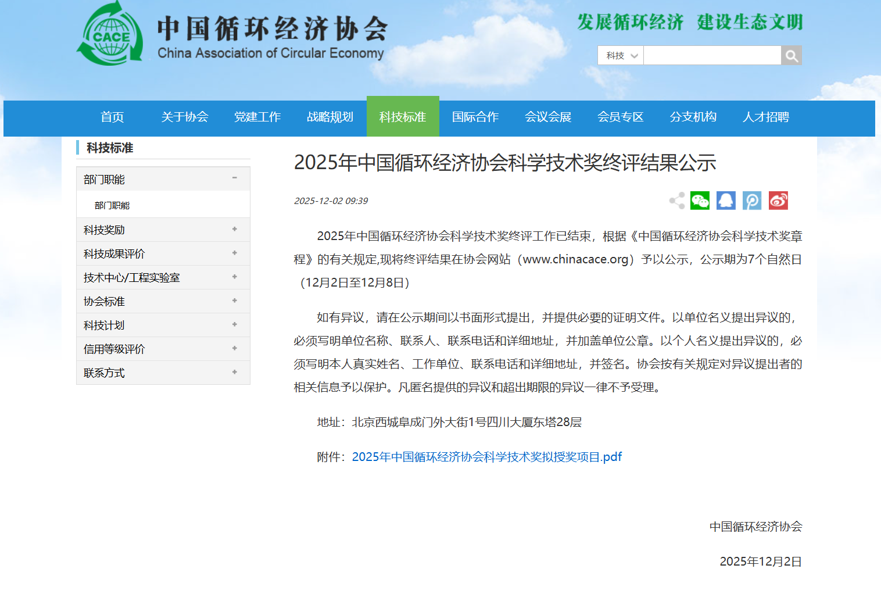The image size is (881, 590).
Task: Expand the 协会标准 sidebar section
Action: (234, 301)
